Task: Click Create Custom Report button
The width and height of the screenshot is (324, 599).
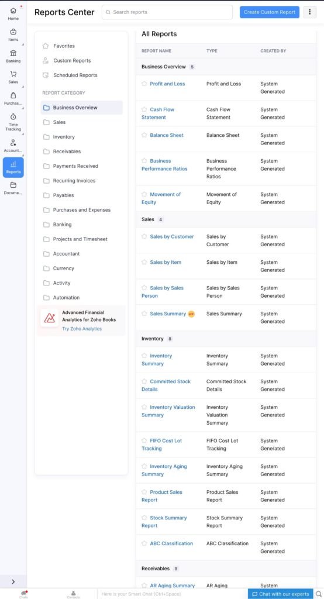Action: pyautogui.click(x=270, y=12)
